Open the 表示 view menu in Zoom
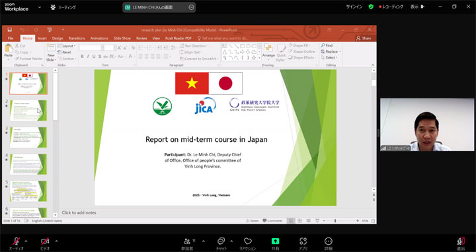The image size is (476, 252). (417, 7)
